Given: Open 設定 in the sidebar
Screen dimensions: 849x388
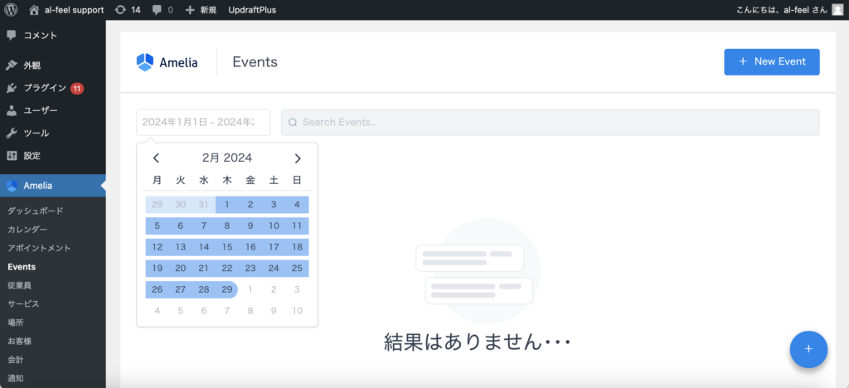Looking at the screenshot, I should (x=32, y=155).
